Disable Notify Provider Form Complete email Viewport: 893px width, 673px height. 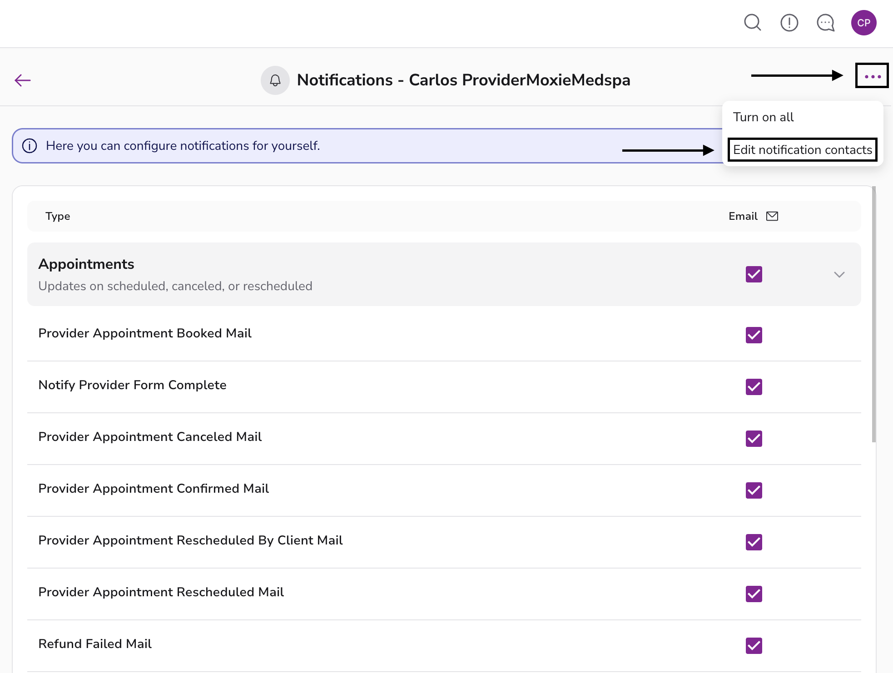tap(754, 387)
